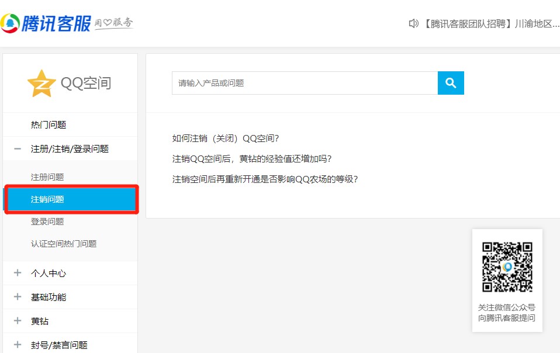560x353 pixels.
Task: Click the QQ空间 yellow star icon
Action: pos(42,83)
